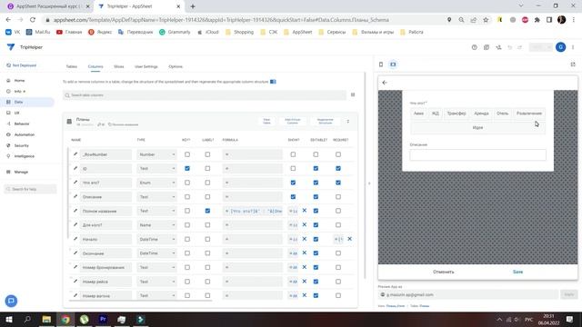Open the DateTime type dropdown for Начало

[x=156, y=239]
